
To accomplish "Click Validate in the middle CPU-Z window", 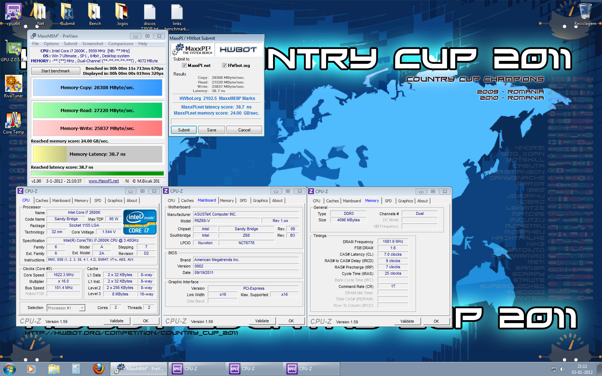I will tap(262, 321).
